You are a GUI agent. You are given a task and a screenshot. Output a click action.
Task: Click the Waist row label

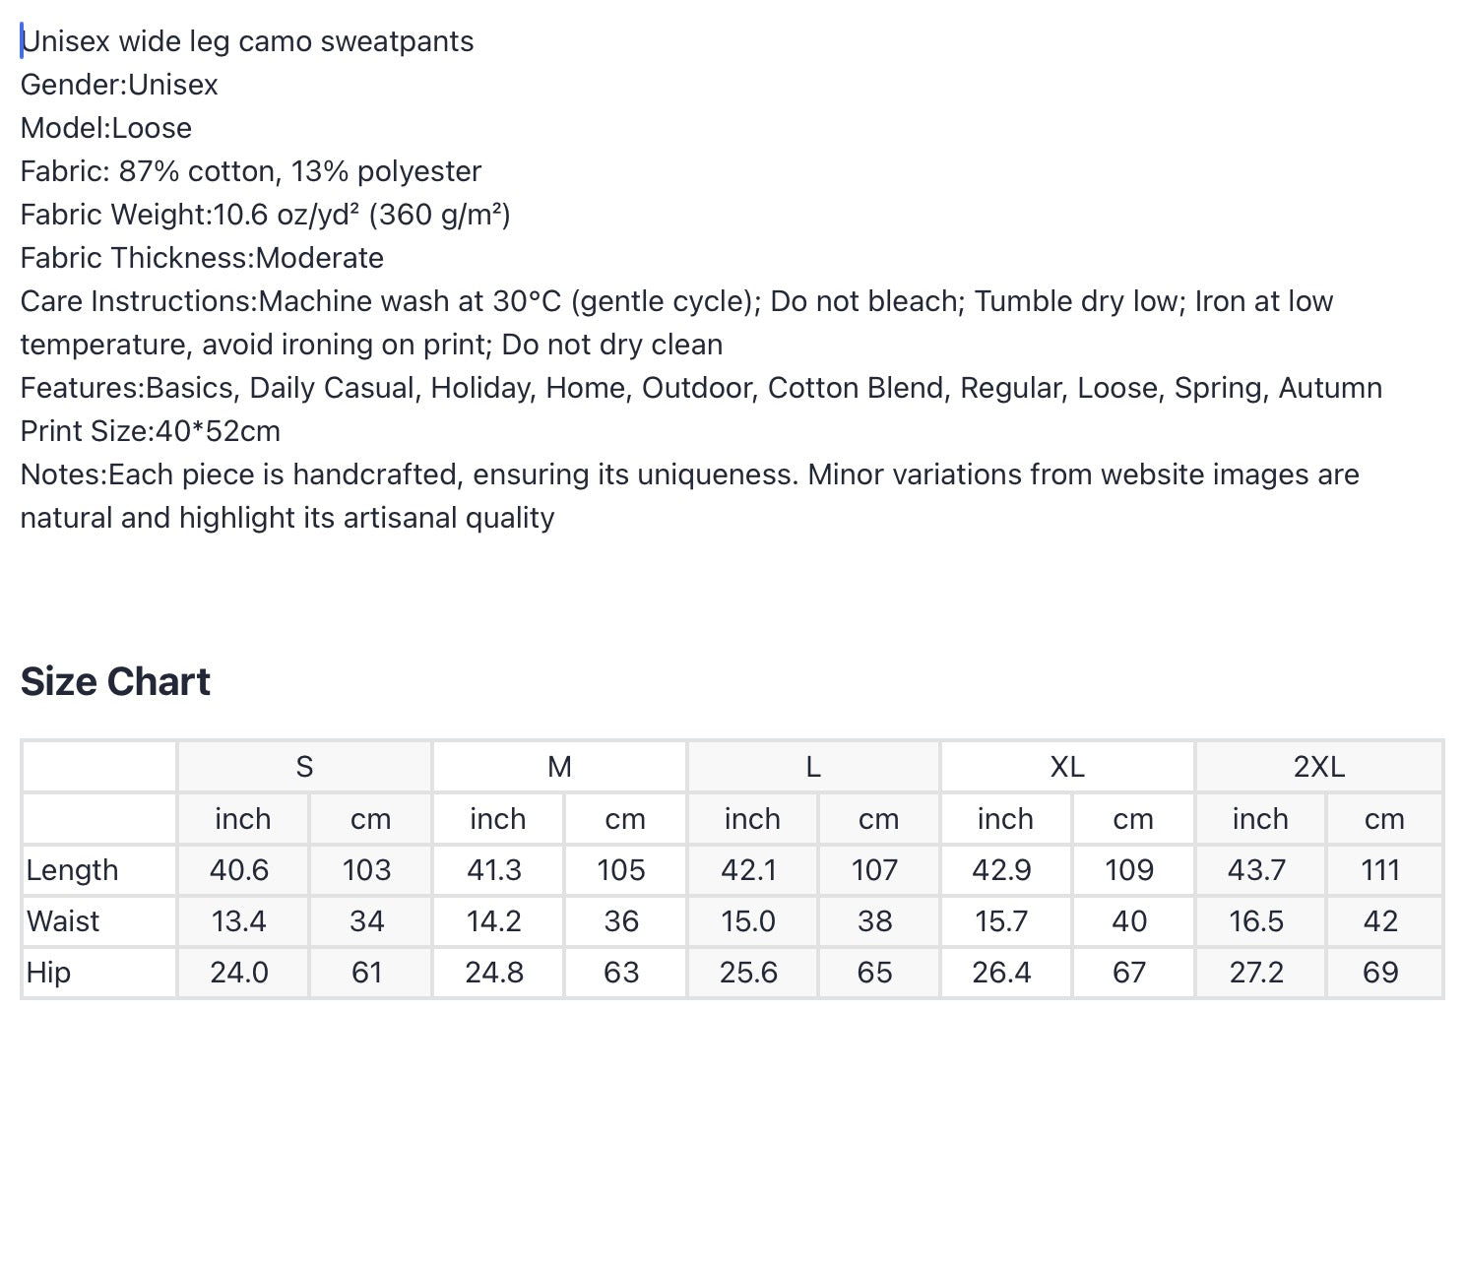63,921
